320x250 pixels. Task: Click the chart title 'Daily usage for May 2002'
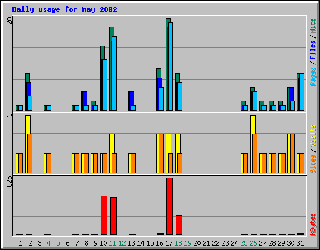click(x=64, y=9)
